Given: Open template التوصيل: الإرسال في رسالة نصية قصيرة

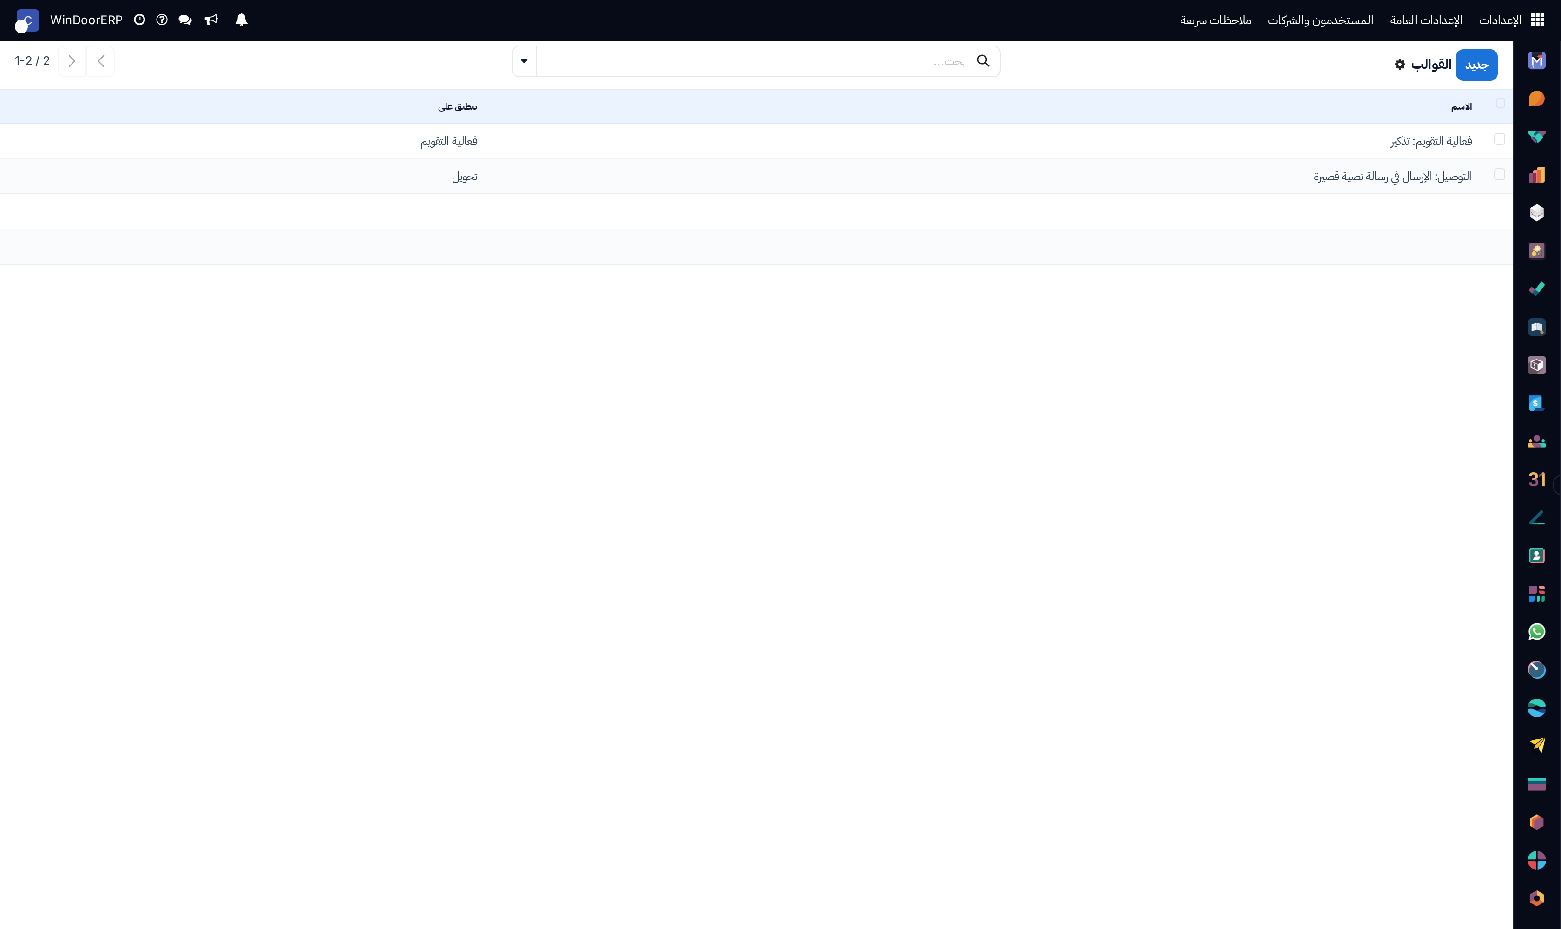Looking at the screenshot, I should point(1392,177).
